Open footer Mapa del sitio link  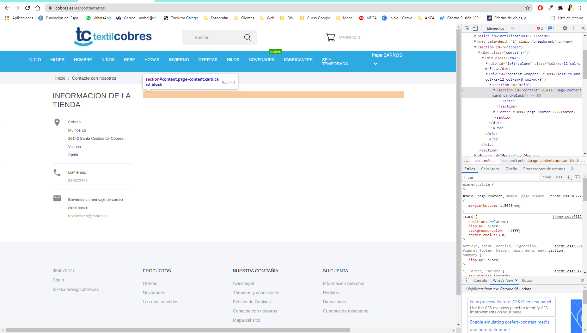(x=246, y=320)
